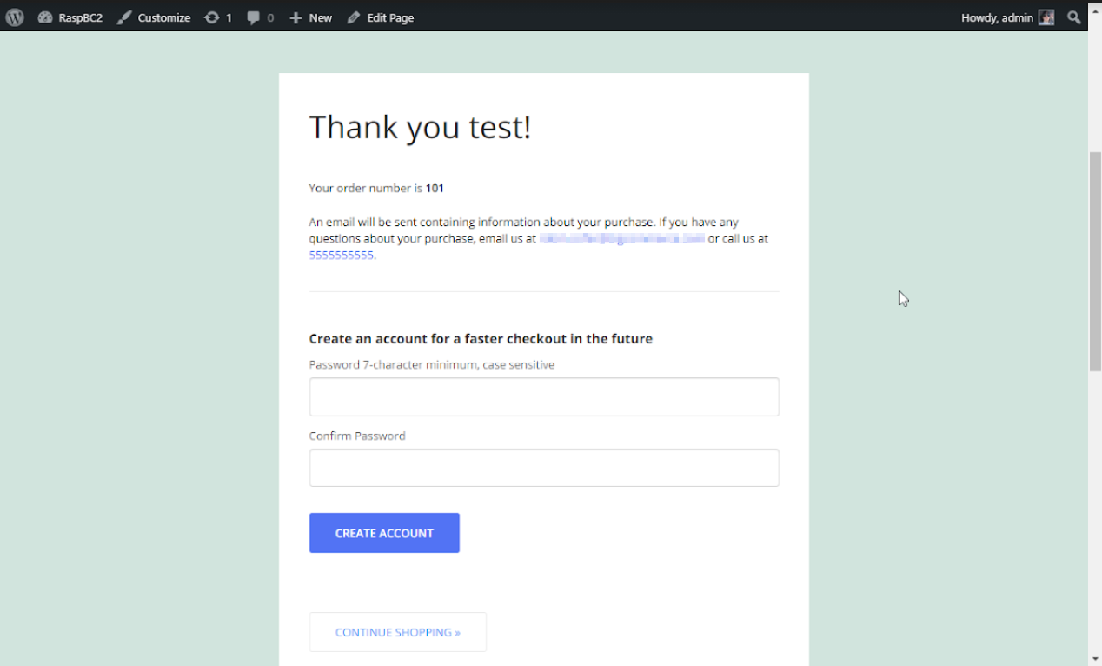Click the plus icon for New
1102x666 pixels.
tap(295, 17)
